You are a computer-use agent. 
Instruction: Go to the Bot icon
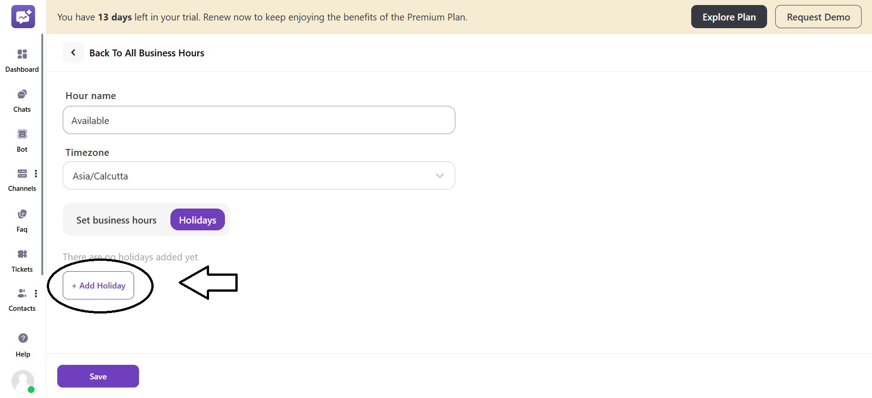coord(22,134)
